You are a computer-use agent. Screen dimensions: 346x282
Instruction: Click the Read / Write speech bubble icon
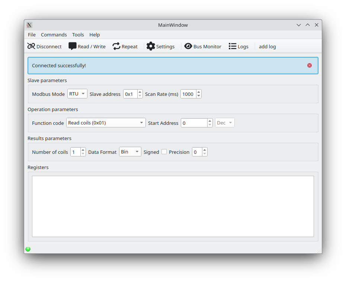click(73, 46)
